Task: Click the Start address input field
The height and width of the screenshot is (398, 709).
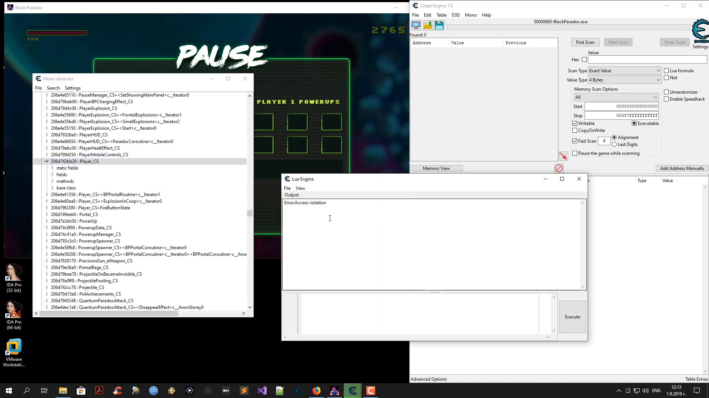Action: tap(621, 107)
